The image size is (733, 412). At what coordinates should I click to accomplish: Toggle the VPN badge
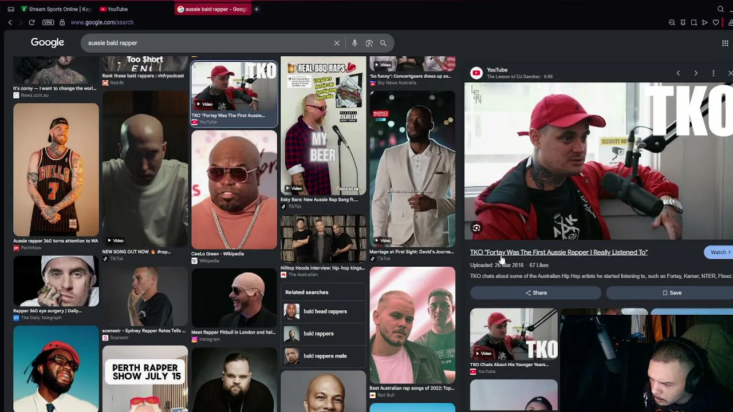pos(48,22)
